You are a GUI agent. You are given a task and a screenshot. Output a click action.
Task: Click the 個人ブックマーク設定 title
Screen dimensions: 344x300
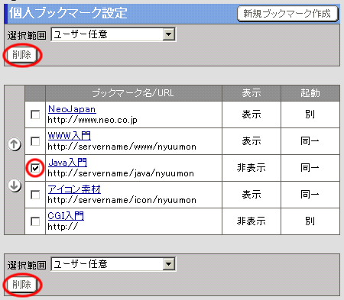[68, 13]
